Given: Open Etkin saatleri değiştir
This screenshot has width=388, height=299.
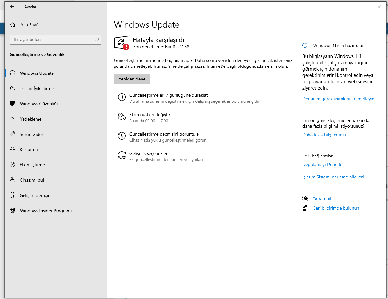Looking at the screenshot, I should [150, 115].
